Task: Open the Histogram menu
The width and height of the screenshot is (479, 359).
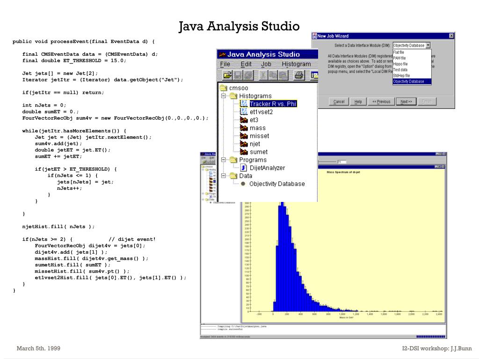Action: [x=296, y=64]
